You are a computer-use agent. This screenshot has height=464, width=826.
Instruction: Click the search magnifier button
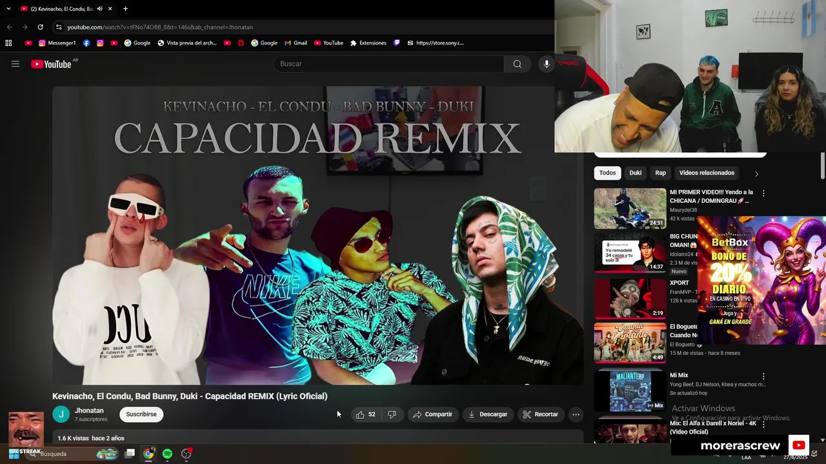click(x=518, y=64)
